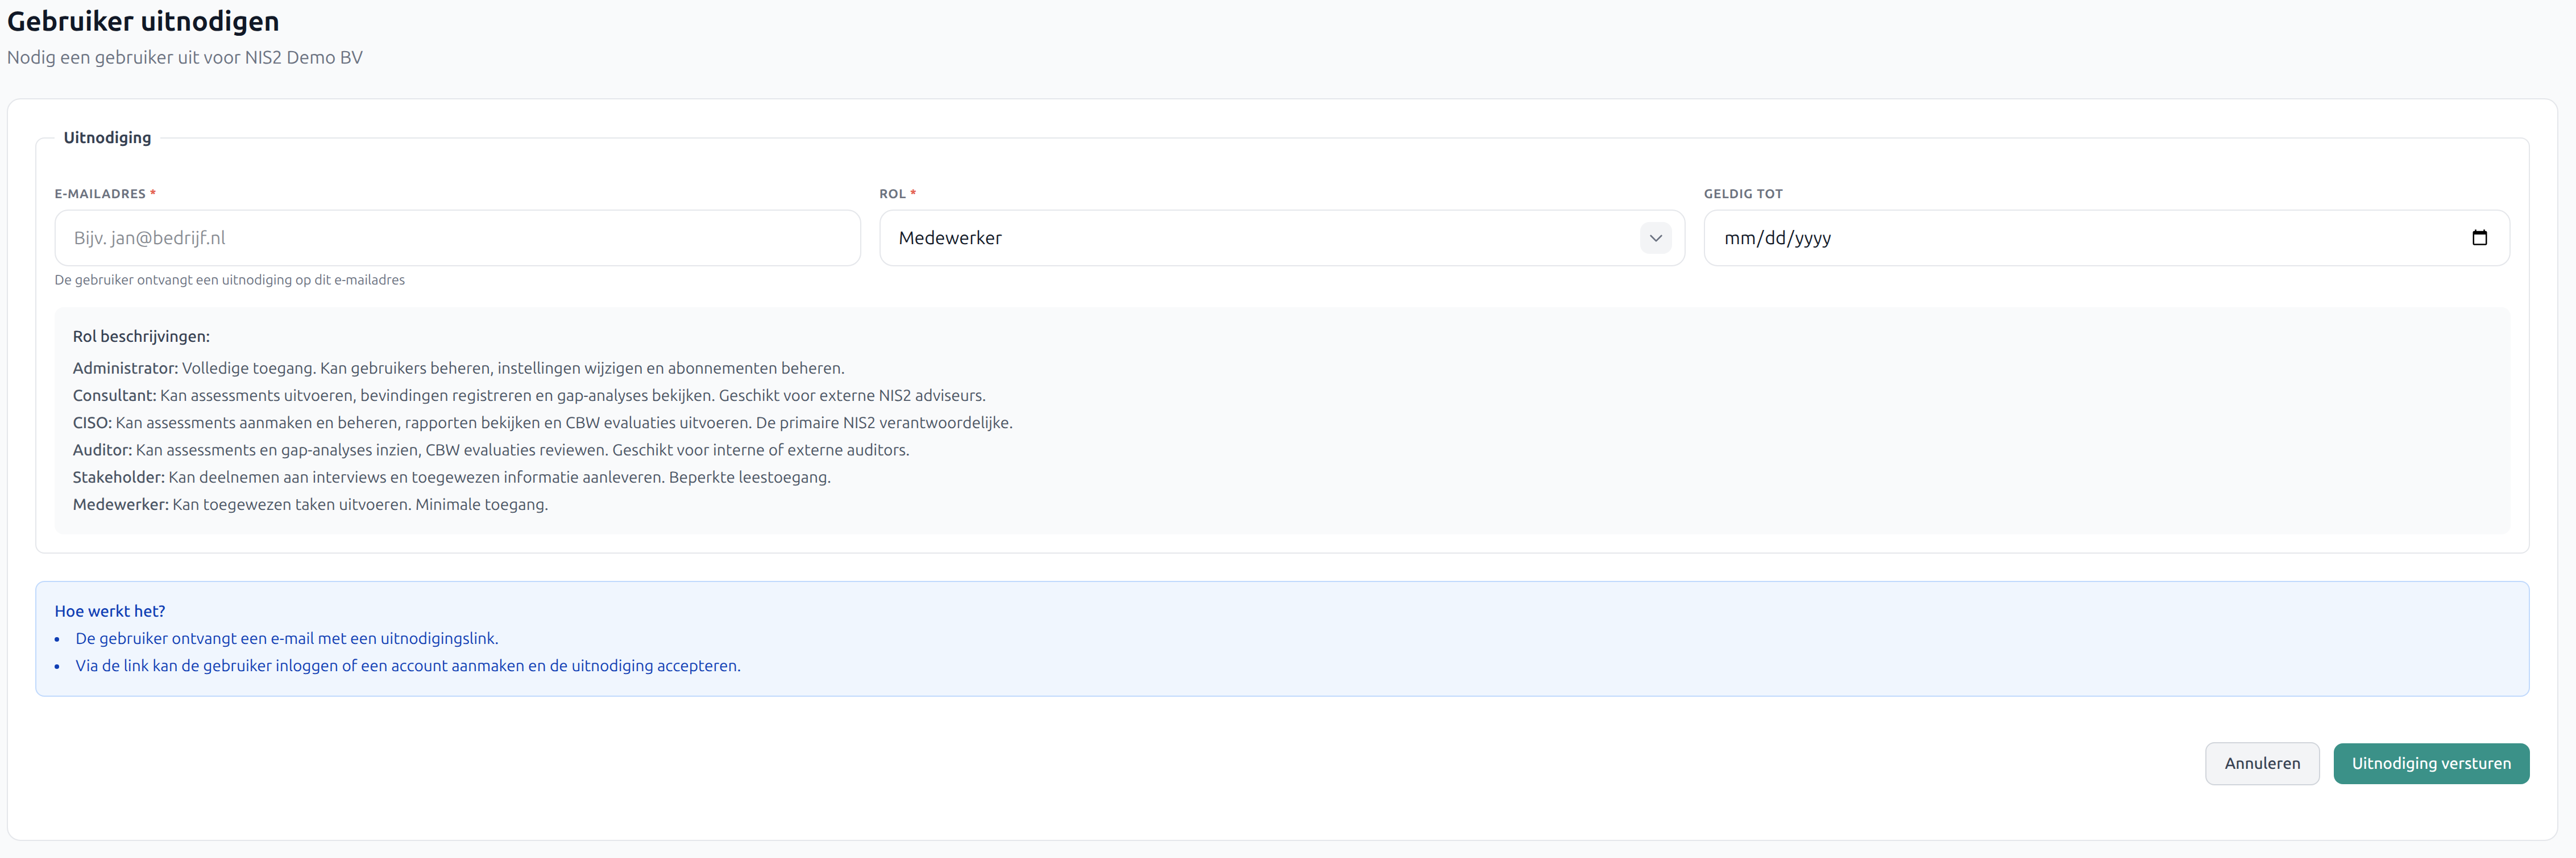Viewport: 2576px width, 858px height.
Task: Click helper text below e-mail field
Action: point(229,280)
